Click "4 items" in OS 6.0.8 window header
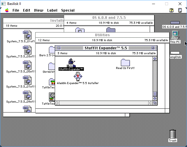The width and height of the screenshot is (187, 147). (x=71, y=23)
